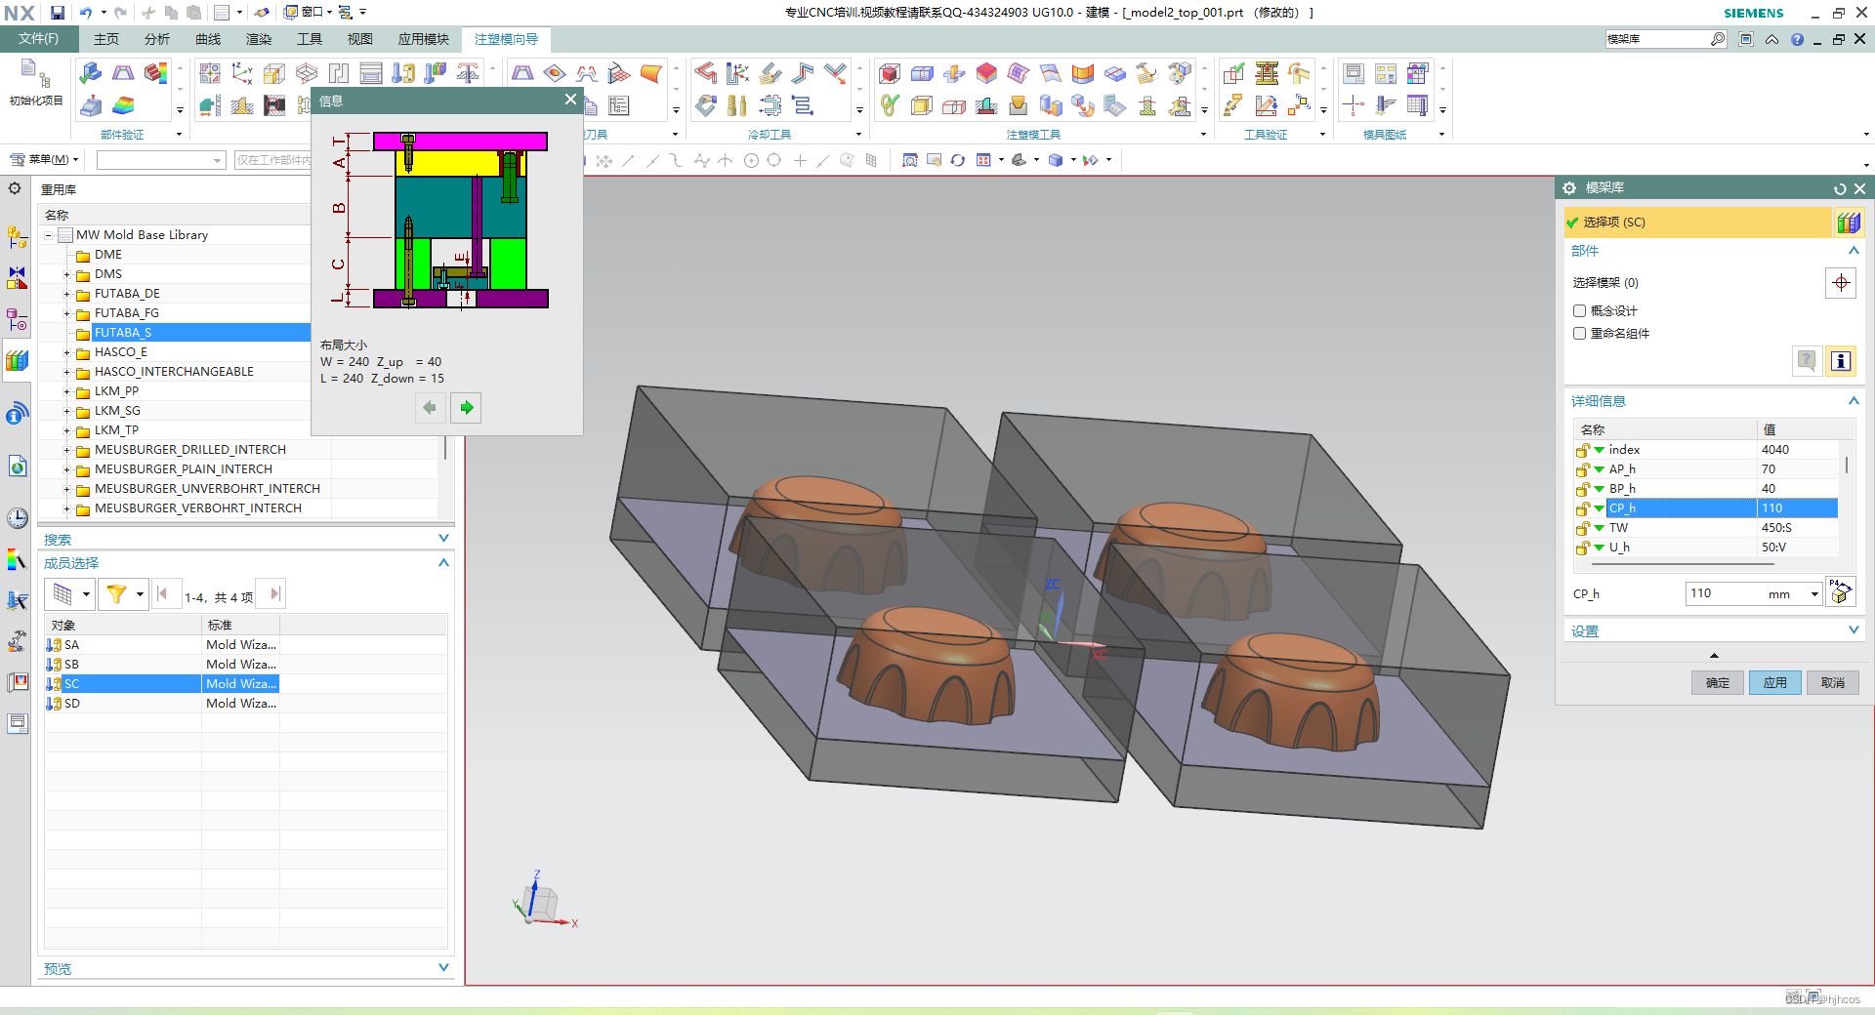Click the 确定 button
The width and height of the screenshot is (1875, 1015).
point(1717,682)
